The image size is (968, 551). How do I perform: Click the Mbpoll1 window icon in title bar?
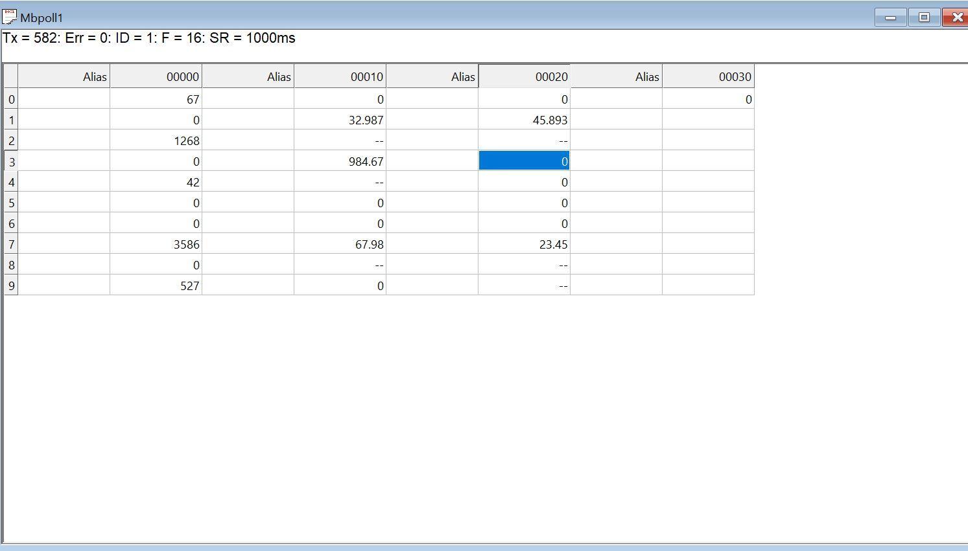(x=10, y=17)
